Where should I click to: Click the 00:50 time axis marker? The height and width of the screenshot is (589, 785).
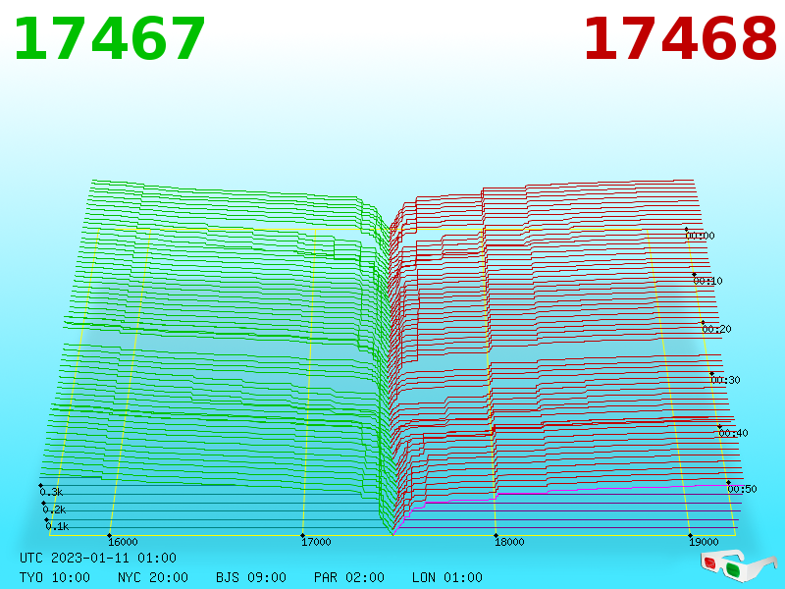pyautogui.click(x=742, y=489)
